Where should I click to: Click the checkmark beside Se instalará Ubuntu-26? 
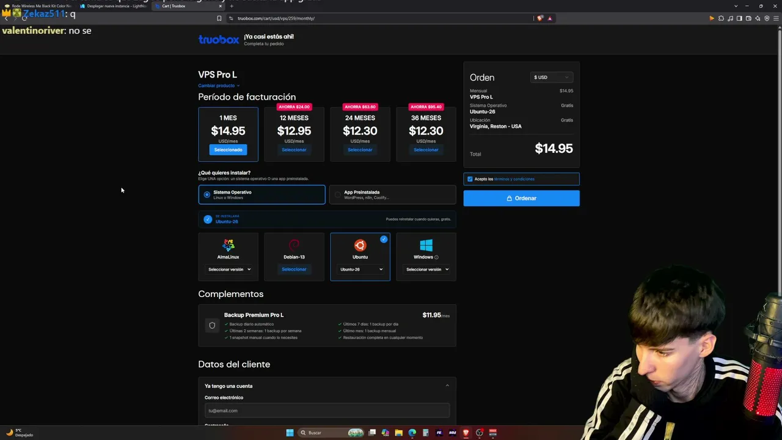(208, 219)
